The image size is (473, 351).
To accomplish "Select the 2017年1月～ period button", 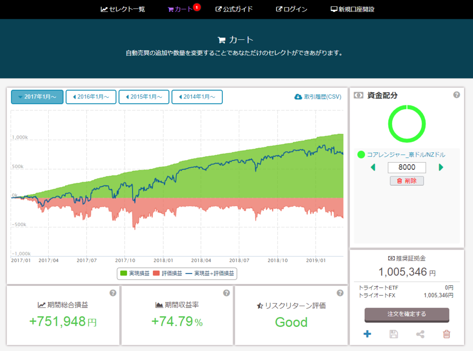I will pyautogui.click(x=37, y=97).
